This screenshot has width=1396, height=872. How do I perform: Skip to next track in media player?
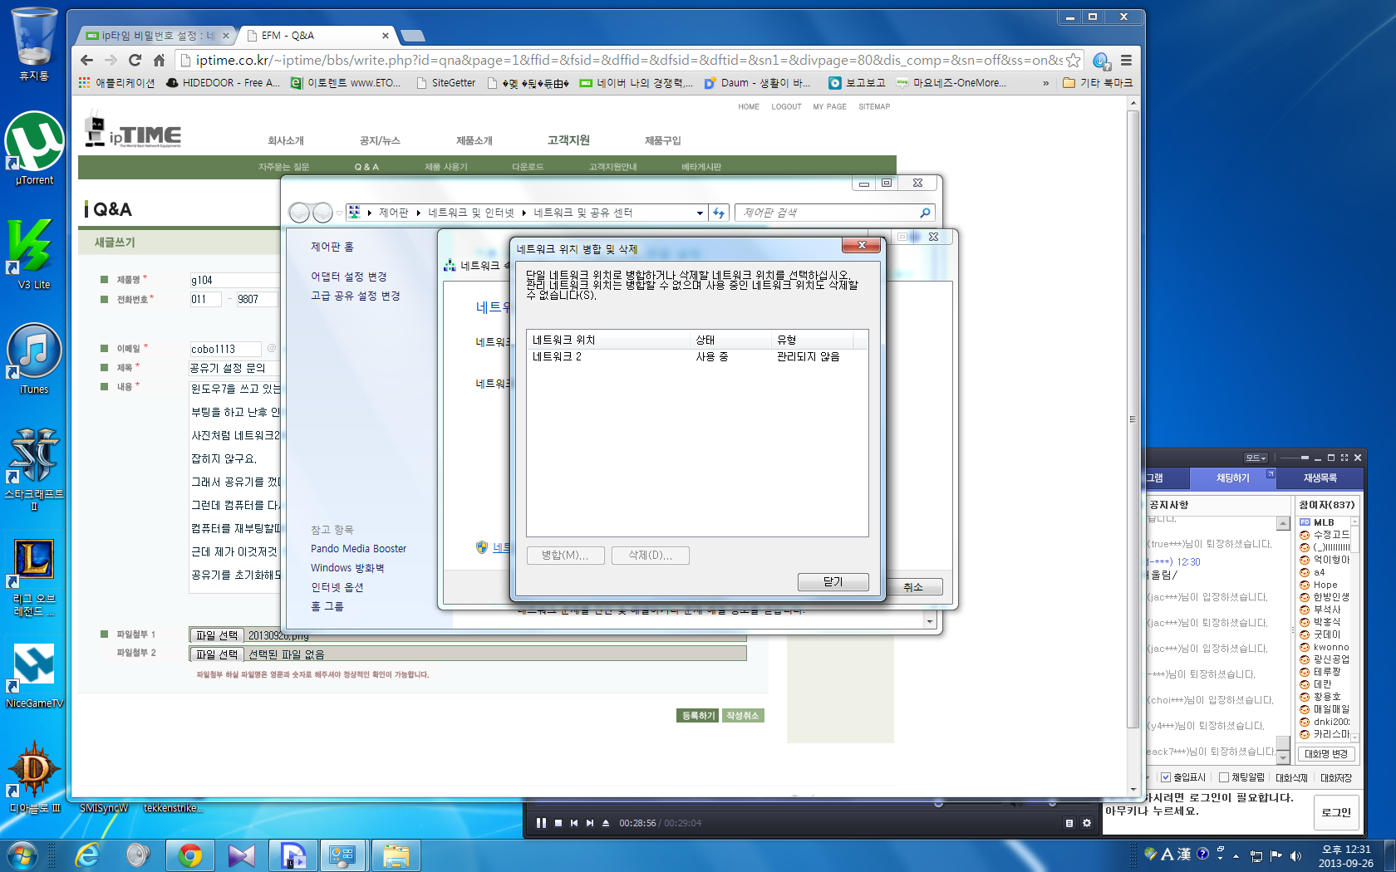coord(590,823)
